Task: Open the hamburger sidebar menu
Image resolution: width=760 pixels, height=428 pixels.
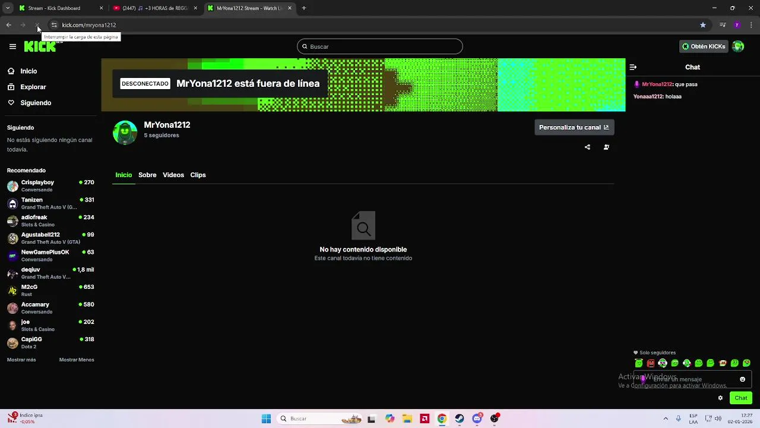Action: tap(12, 46)
